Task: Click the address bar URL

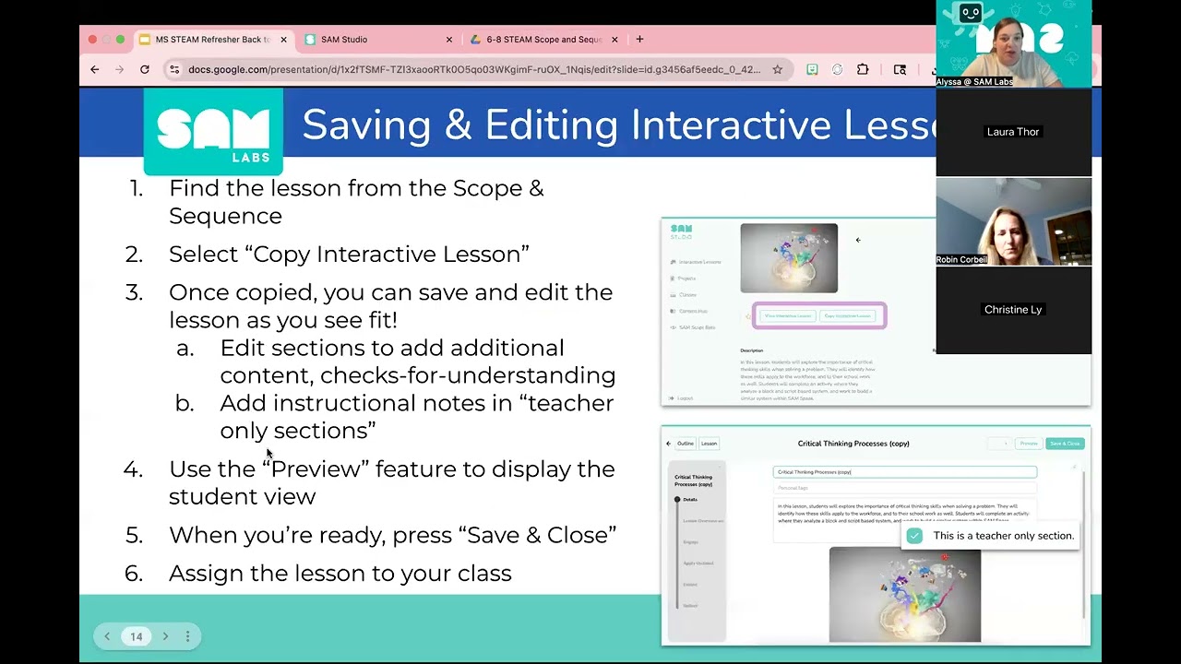Action: click(x=474, y=69)
